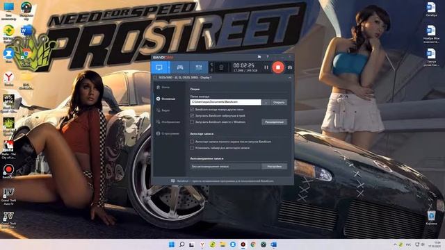Open Bandicam help question mark icon
The height and width of the screenshot is (250, 445).
pyautogui.click(x=267, y=57)
